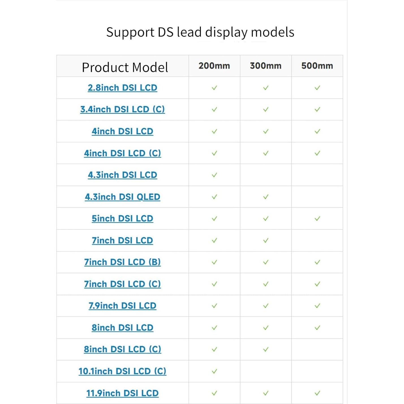Open the 5inch DSI LCD link

point(122,219)
